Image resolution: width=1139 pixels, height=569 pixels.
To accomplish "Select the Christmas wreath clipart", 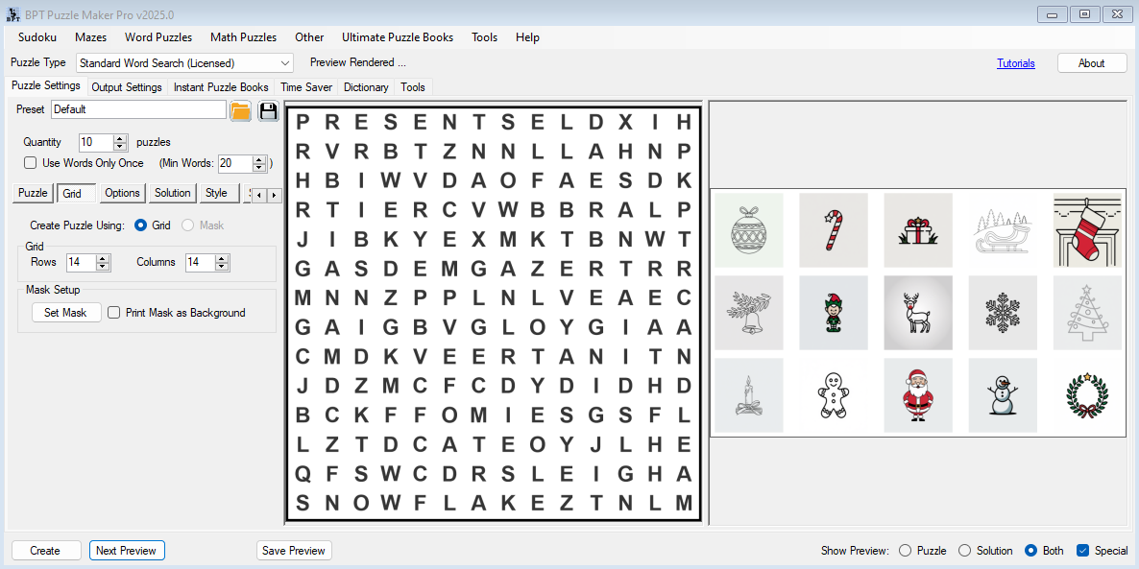I will [x=1087, y=394].
